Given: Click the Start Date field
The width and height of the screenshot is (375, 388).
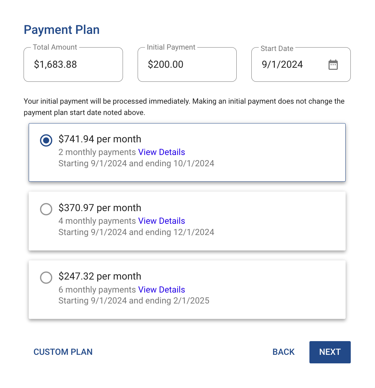Looking at the screenshot, I should click(294, 64).
